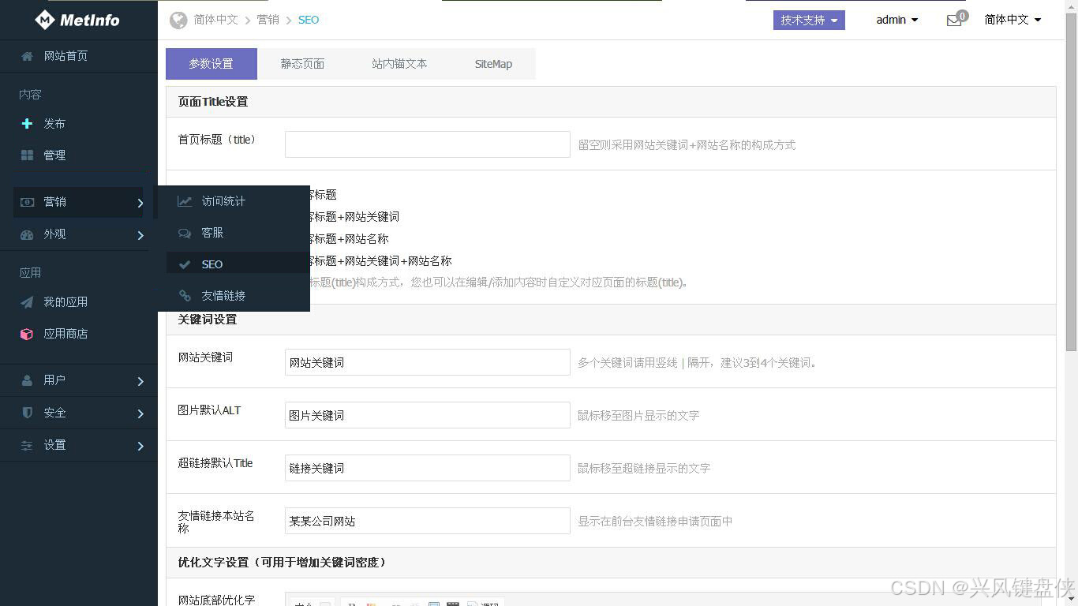The width and height of the screenshot is (1078, 606).
Task: Open the admin account dropdown
Action: point(896,20)
